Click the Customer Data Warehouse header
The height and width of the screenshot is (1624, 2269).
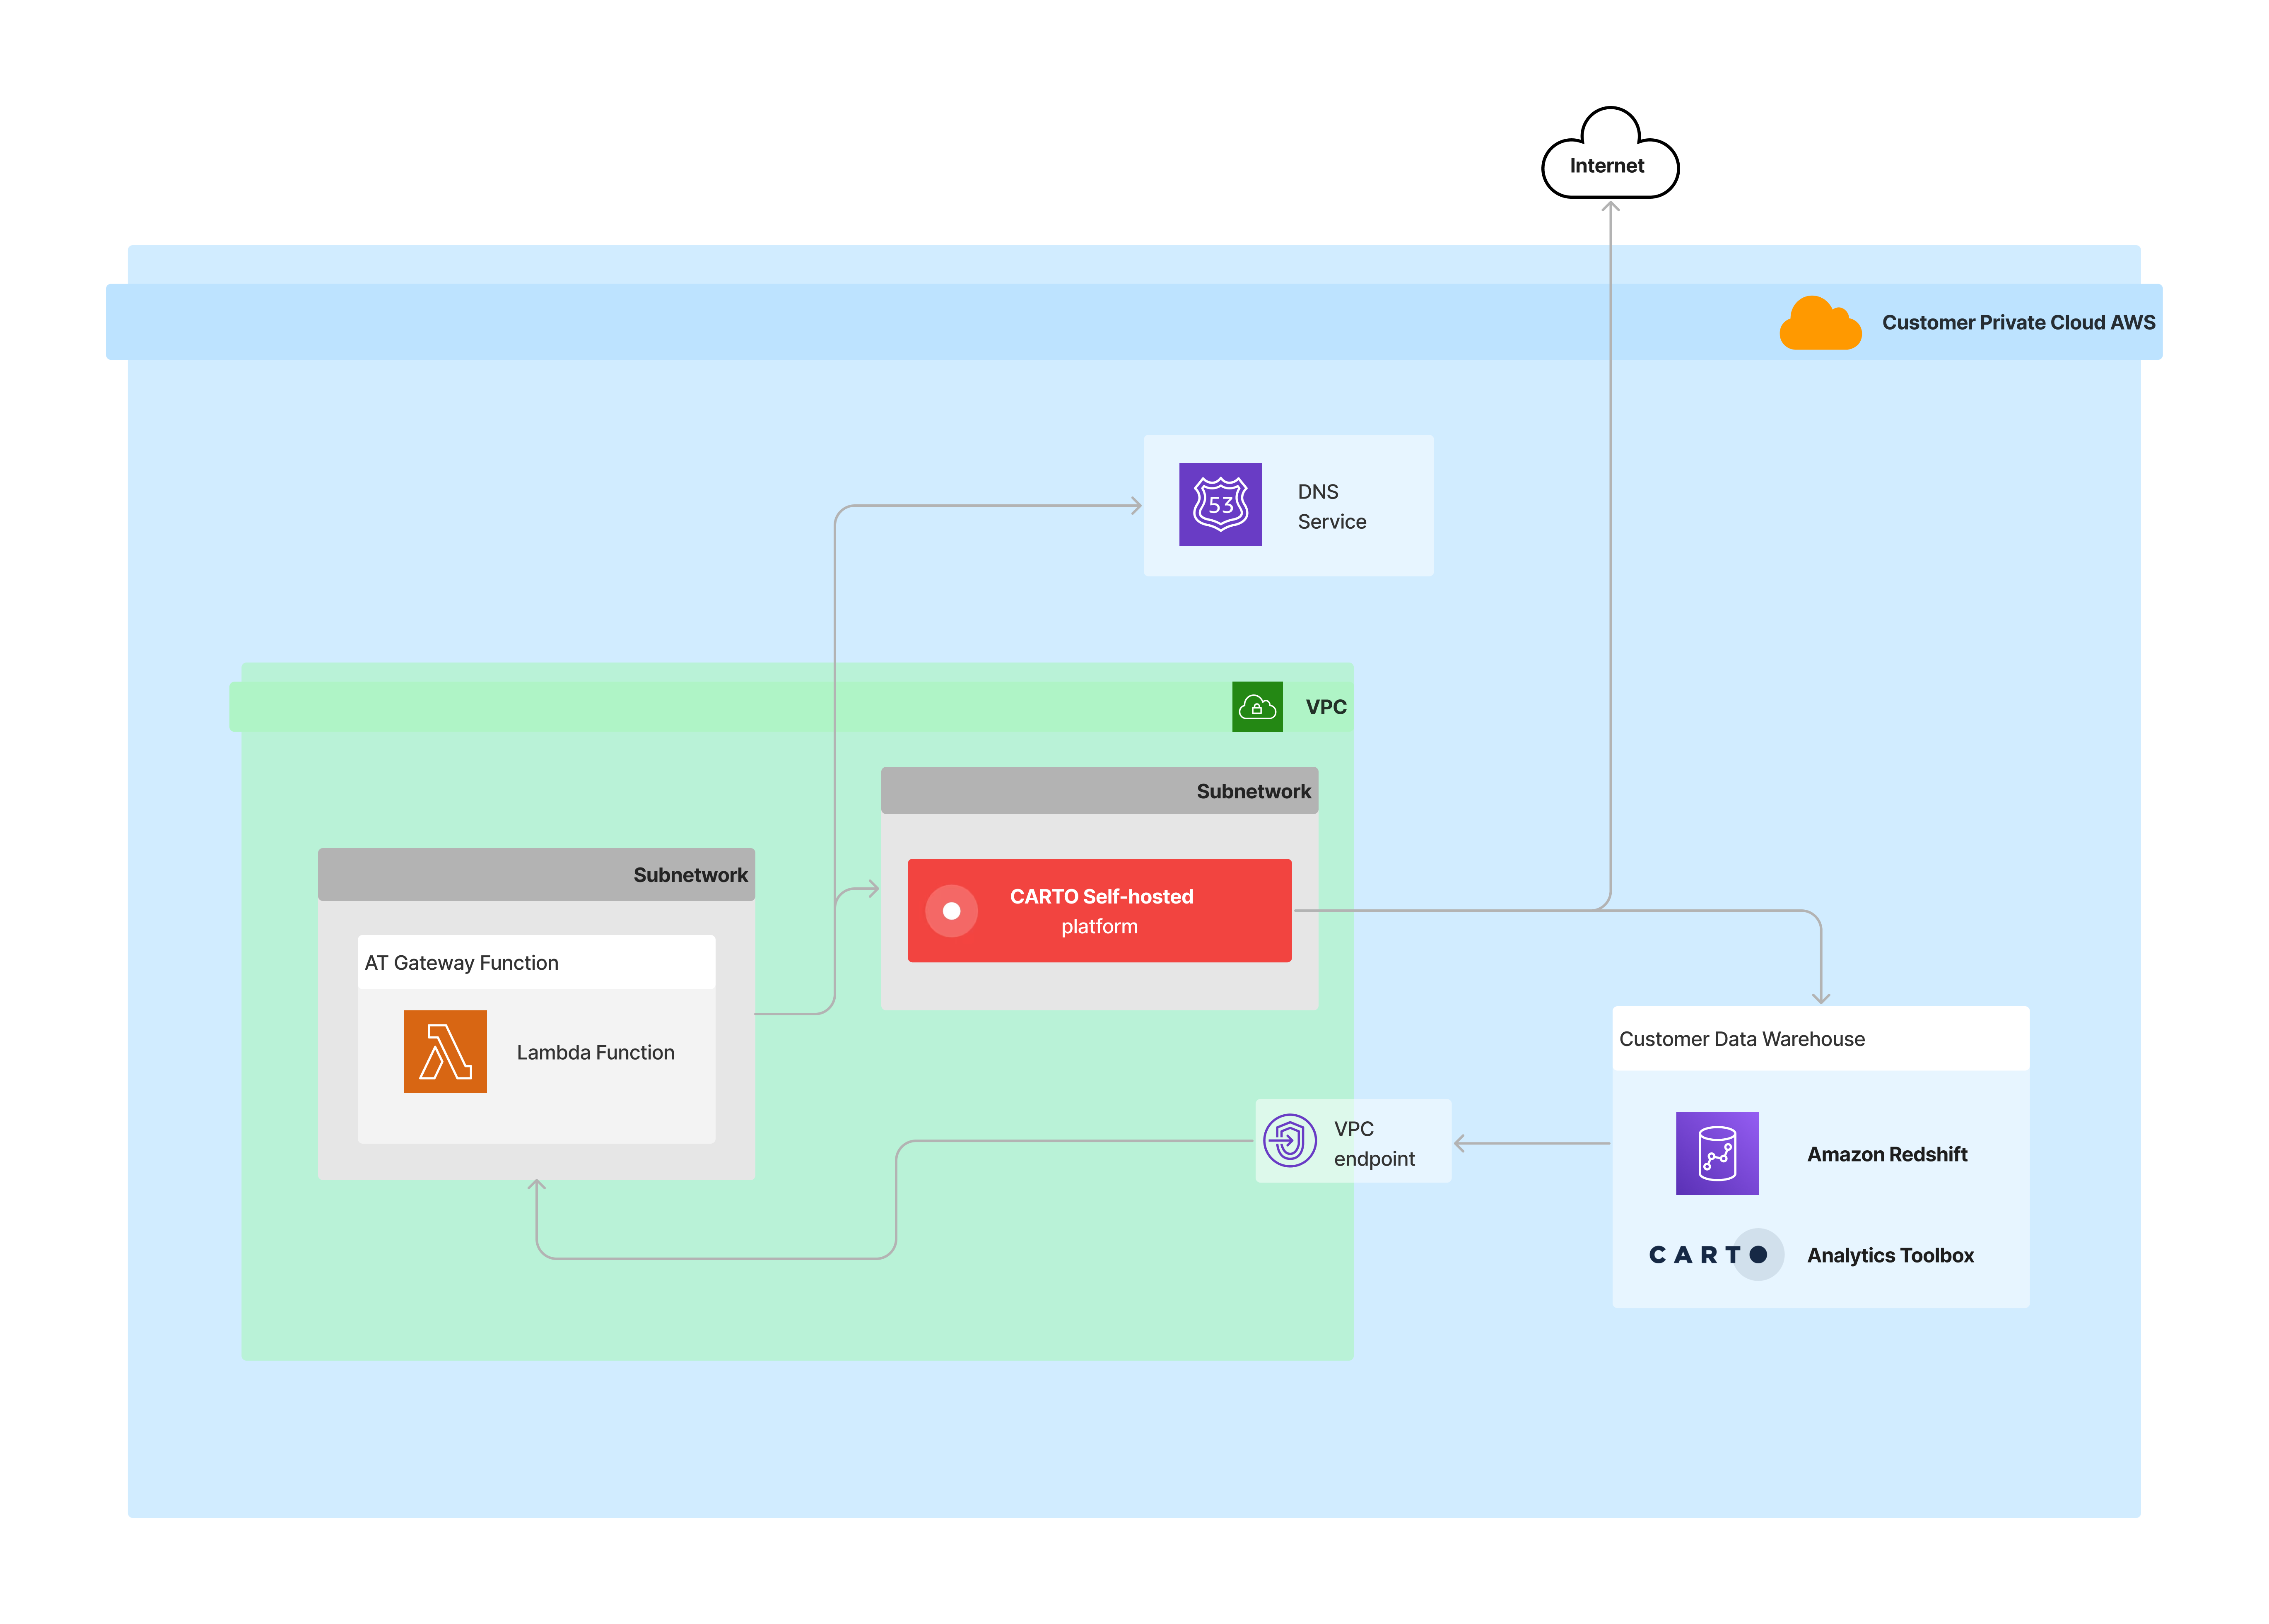click(1741, 1038)
